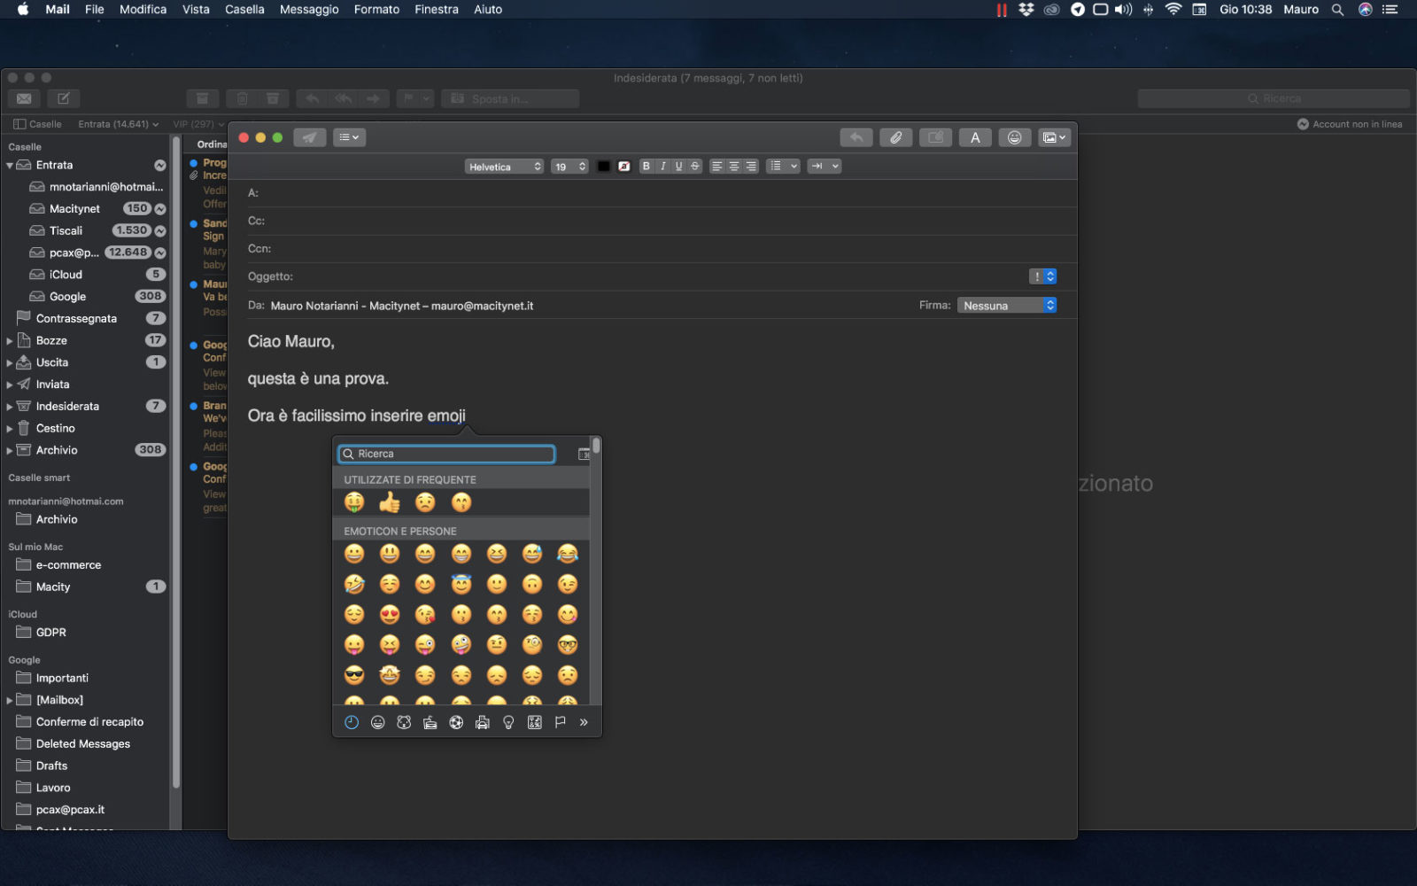Insert the sunglasses face emoji
Screen dimensions: 1417x886
coord(354,675)
